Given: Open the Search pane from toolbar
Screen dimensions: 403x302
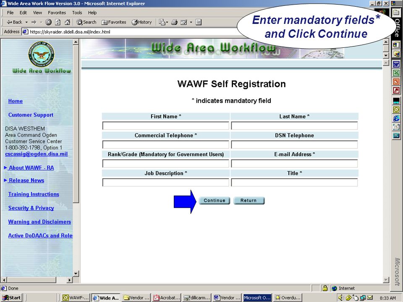Looking at the screenshot, I should click(86, 22).
